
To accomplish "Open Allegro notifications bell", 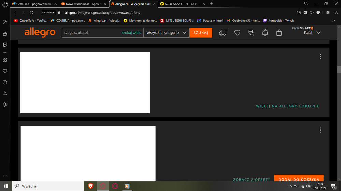I will tap(265, 33).
